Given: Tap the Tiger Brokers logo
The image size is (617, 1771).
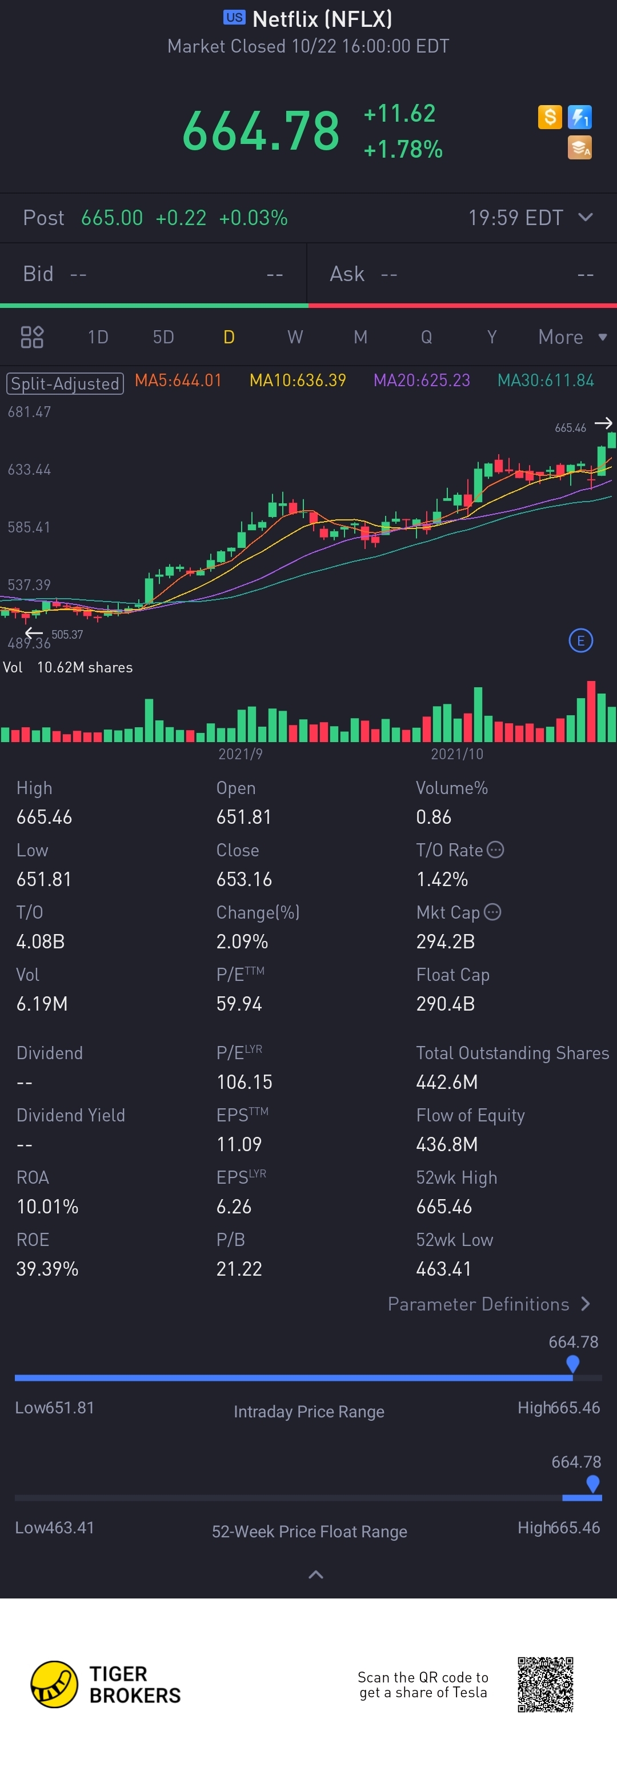Looking at the screenshot, I should 106,1684.
